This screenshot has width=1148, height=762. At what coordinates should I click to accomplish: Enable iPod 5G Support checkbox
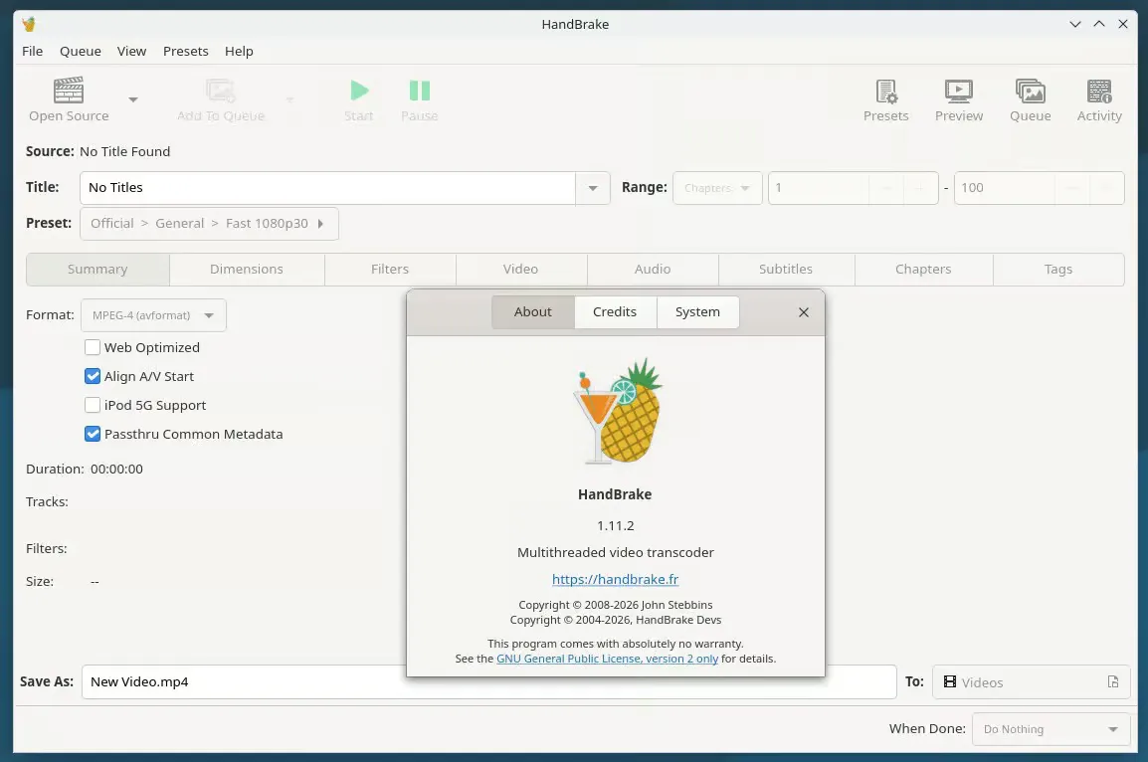click(x=93, y=405)
